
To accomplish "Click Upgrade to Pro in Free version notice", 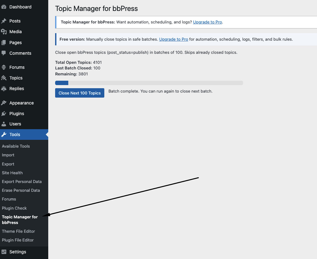I will pos(174,39).
